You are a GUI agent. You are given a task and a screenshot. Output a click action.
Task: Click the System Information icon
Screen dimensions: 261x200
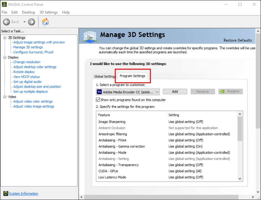[x=5, y=194]
